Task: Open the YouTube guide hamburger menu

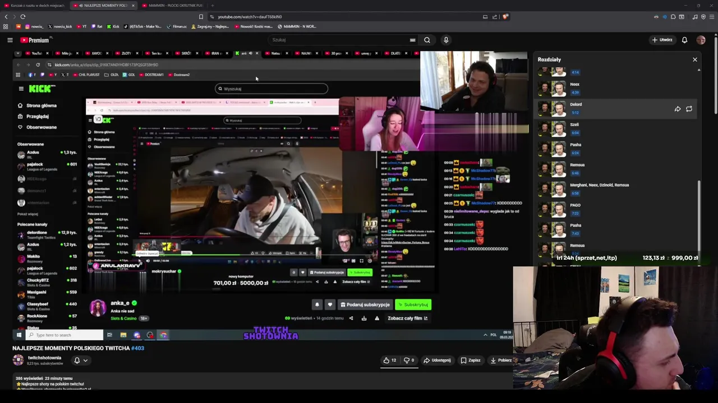Action: point(10,40)
